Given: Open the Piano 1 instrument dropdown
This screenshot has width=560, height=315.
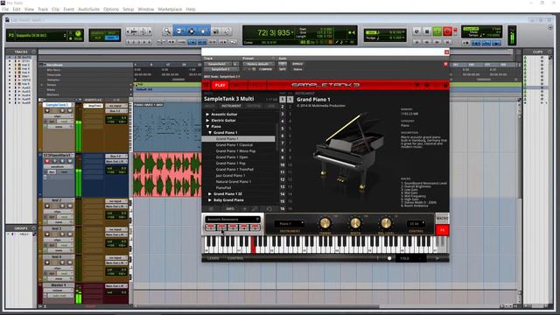Looking at the screenshot, I should coord(289,224).
